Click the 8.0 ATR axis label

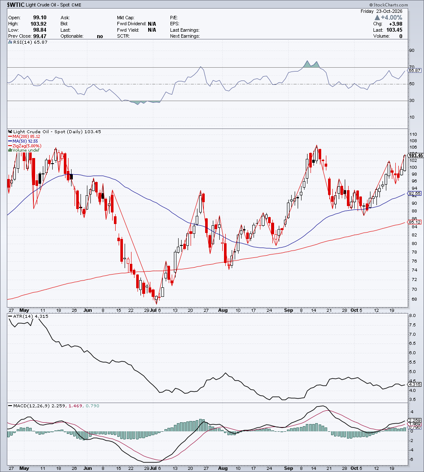coord(412,316)
